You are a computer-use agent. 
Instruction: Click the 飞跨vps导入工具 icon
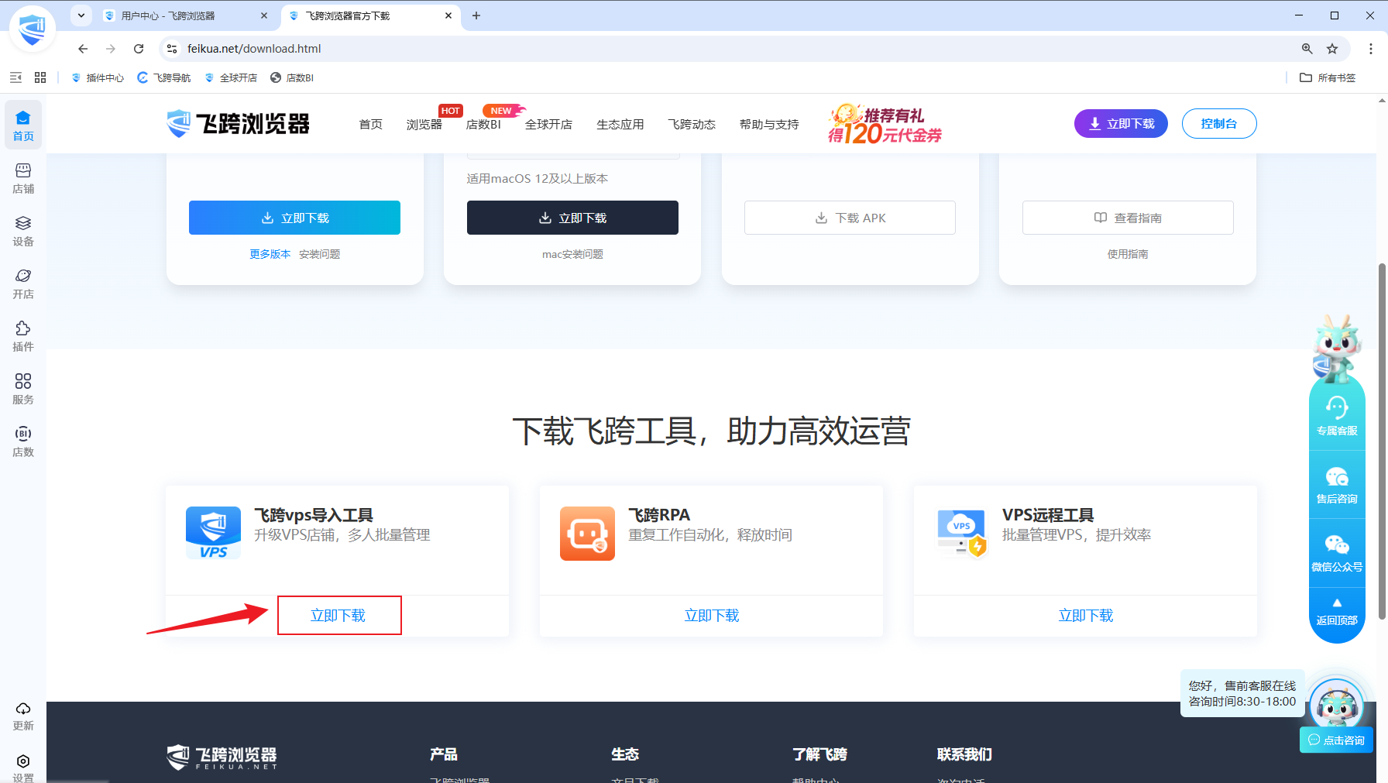pos(213,533)
